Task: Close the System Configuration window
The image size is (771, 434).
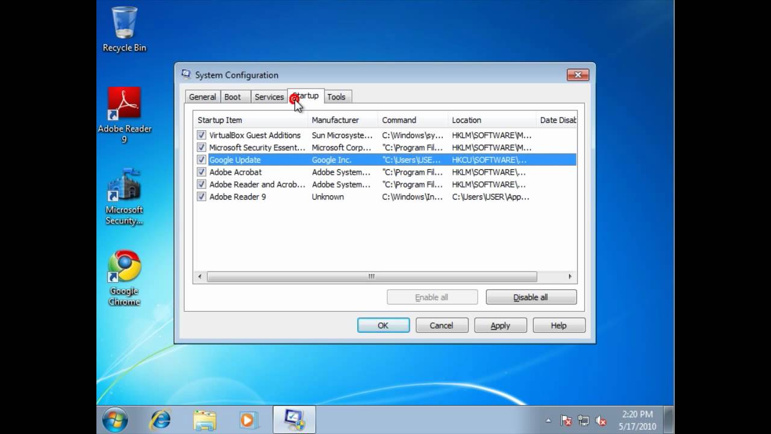Action: point(578,75)
